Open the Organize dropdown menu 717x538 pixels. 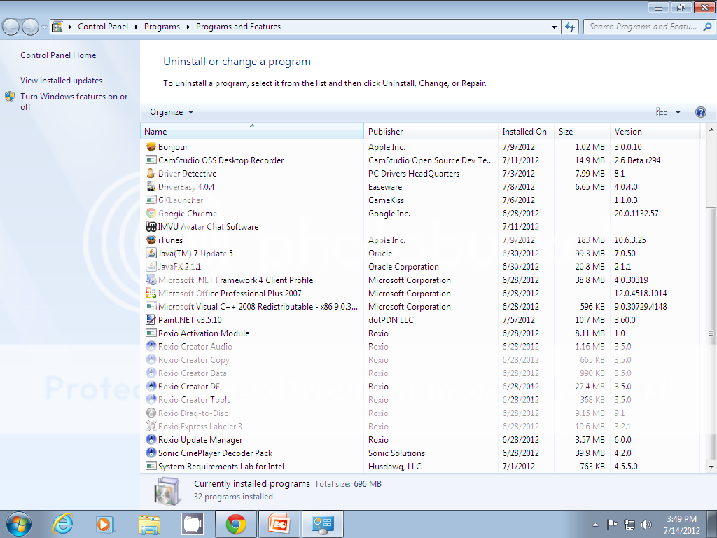click(x=172, y=112)
